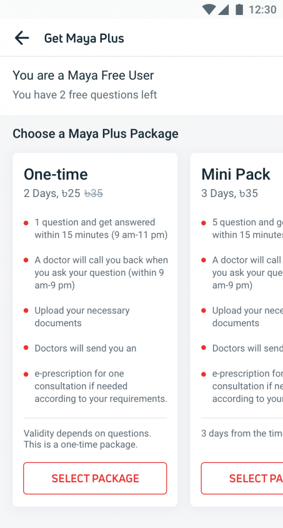Tap 'You have 2 free questions left'

tap(85, 95)
